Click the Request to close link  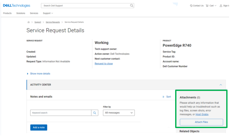coord(104,64)
